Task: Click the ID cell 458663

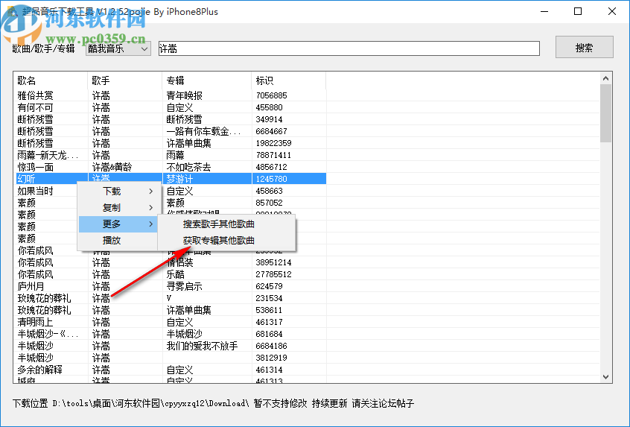Action: coord(269,191)
